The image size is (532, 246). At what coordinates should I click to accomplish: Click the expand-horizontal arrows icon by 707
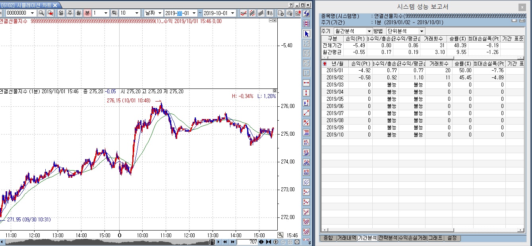(x=261, y=242)
